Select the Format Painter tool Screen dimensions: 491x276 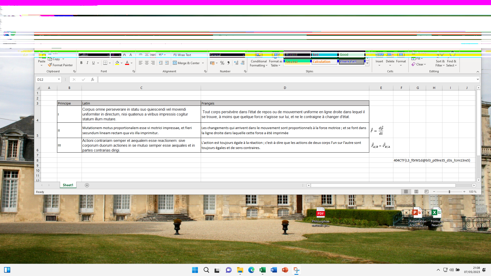coord(61,65)
